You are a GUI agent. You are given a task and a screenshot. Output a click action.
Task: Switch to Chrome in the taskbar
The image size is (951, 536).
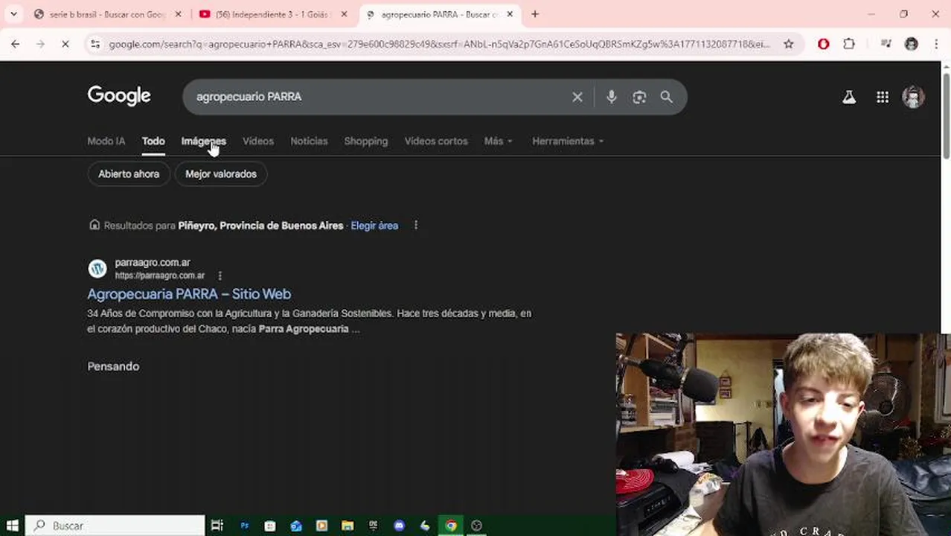click(451, 526)
